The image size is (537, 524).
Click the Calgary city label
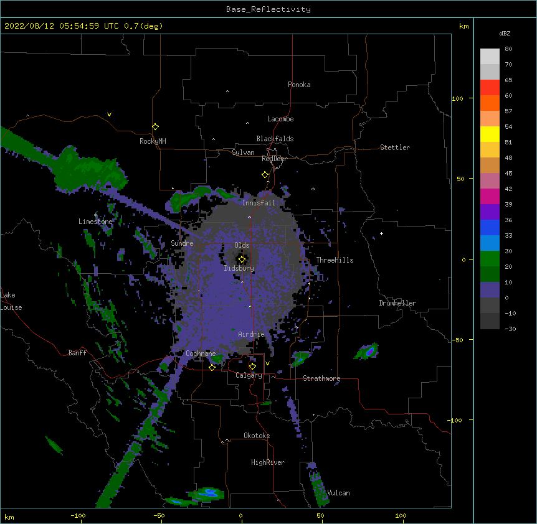[249, 375]
